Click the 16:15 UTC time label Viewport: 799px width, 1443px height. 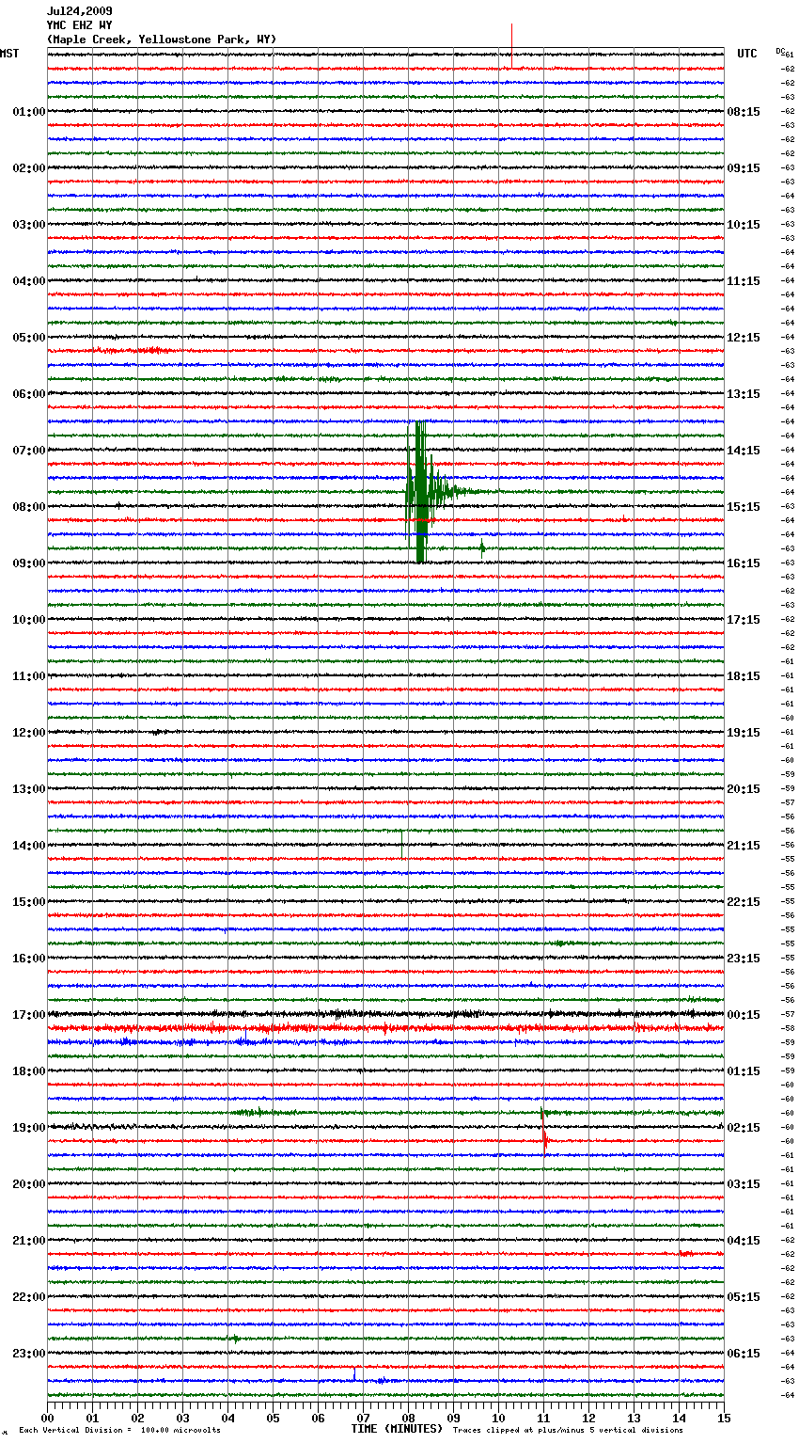click(744, 563)
